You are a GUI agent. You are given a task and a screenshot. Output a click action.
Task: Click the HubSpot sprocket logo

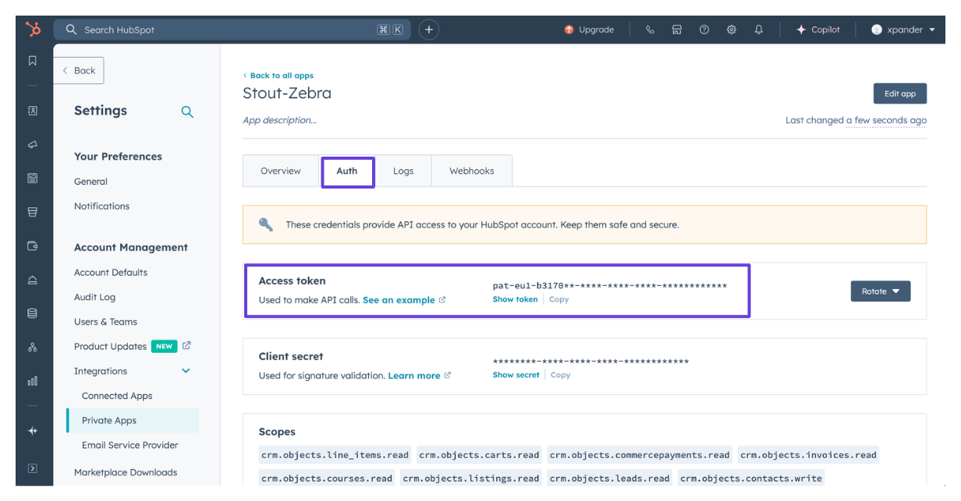point(33,30)
